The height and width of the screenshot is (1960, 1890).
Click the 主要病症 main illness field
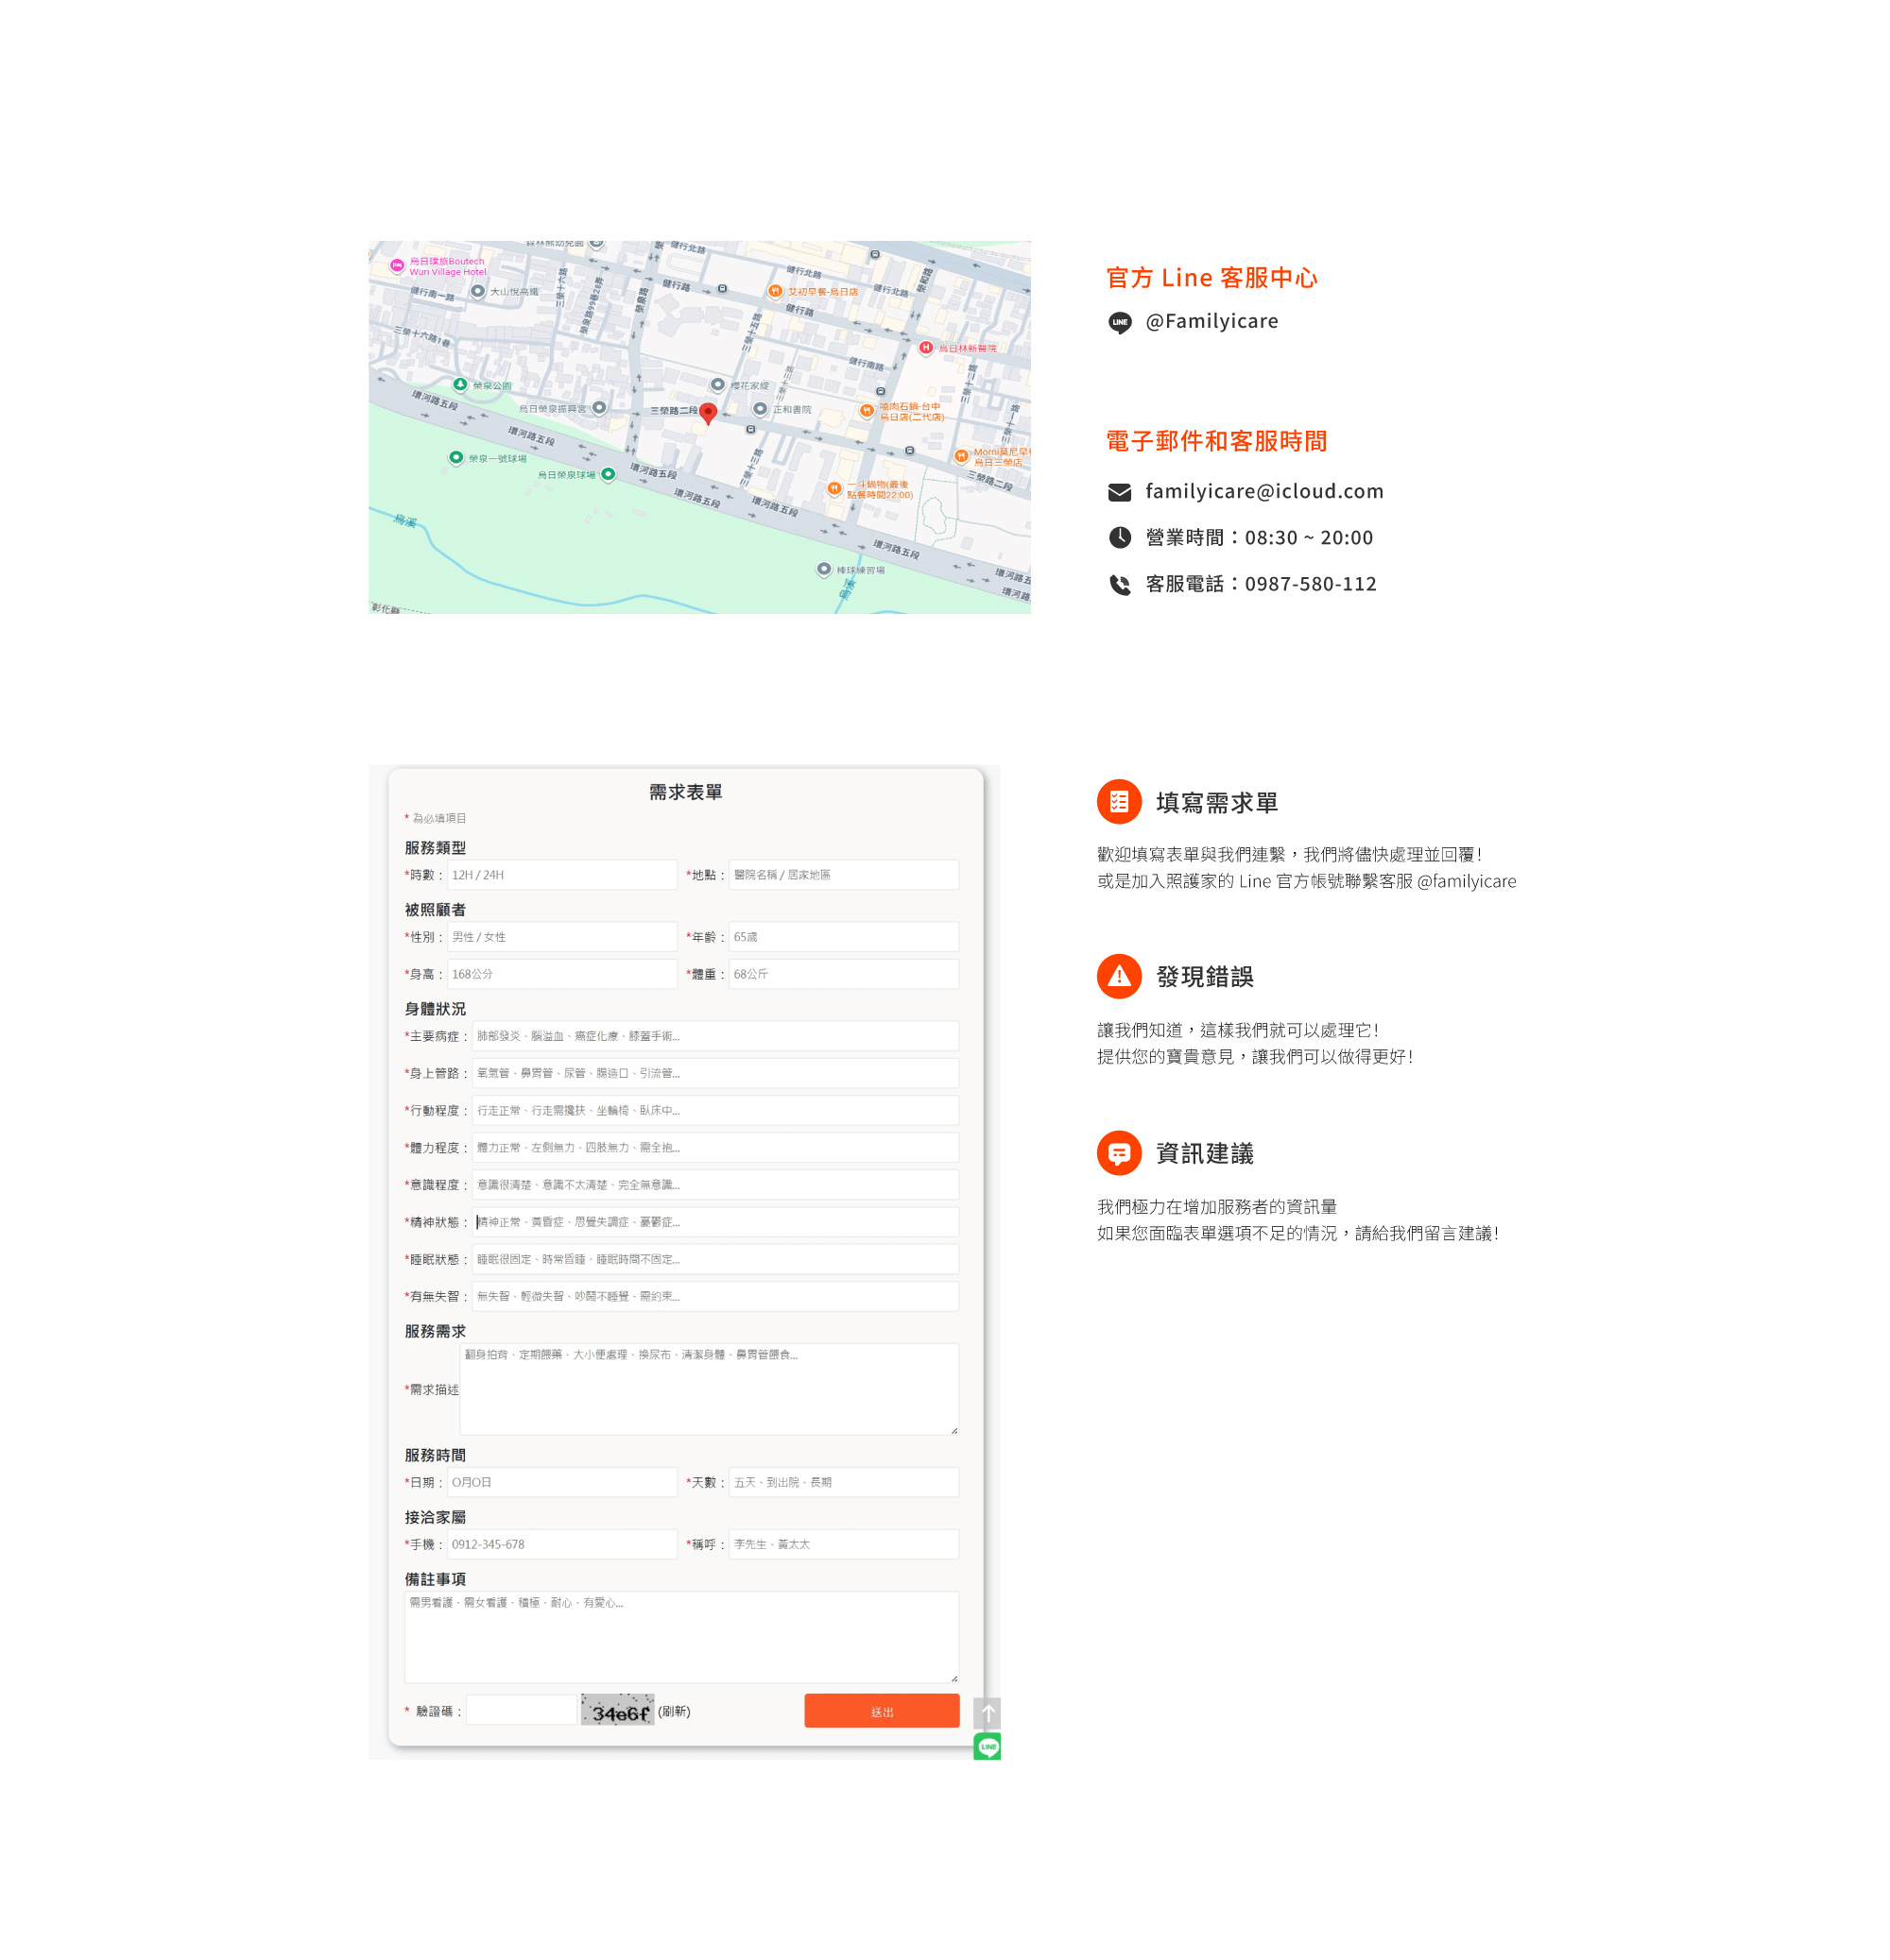point(714,1036)
